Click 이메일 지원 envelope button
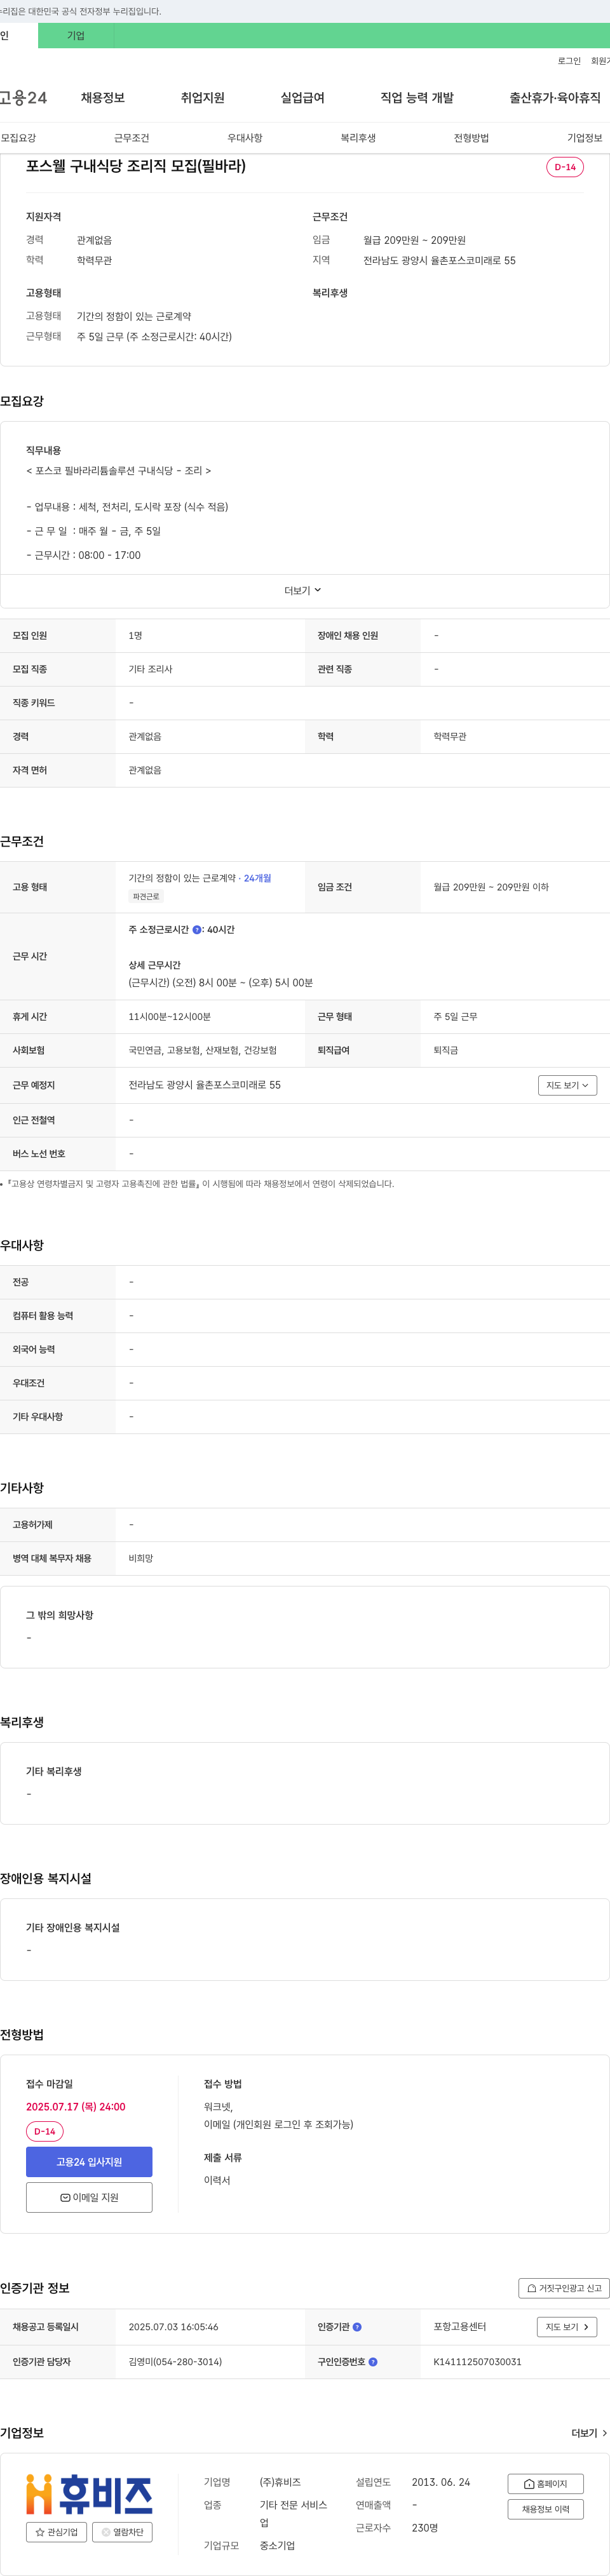 pyautogui.click(x=89, y=2197)
